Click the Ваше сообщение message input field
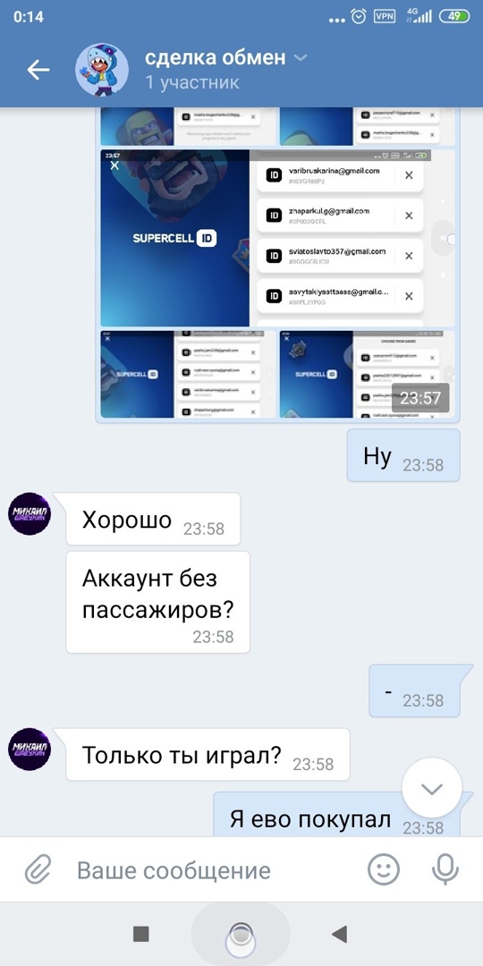The width and height of the screenshot is (483, 966). pos(209,870)
